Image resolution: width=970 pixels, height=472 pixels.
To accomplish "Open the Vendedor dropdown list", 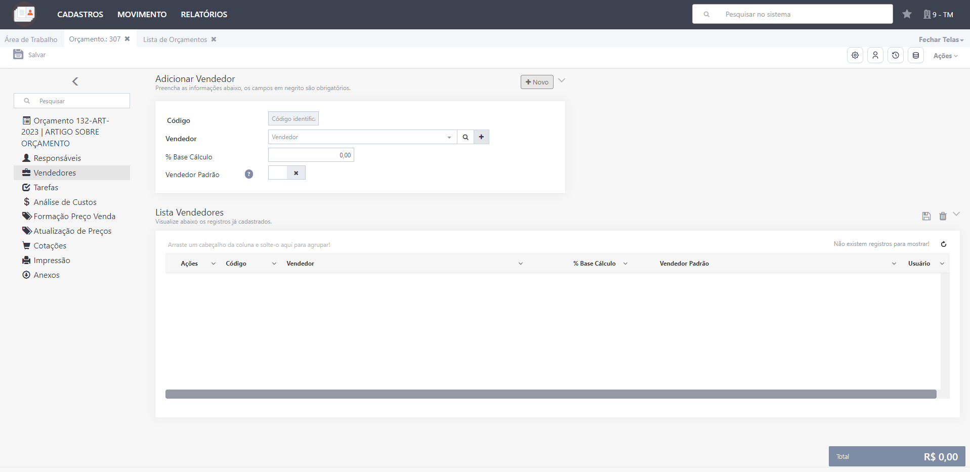I will [x=449, y=137].
